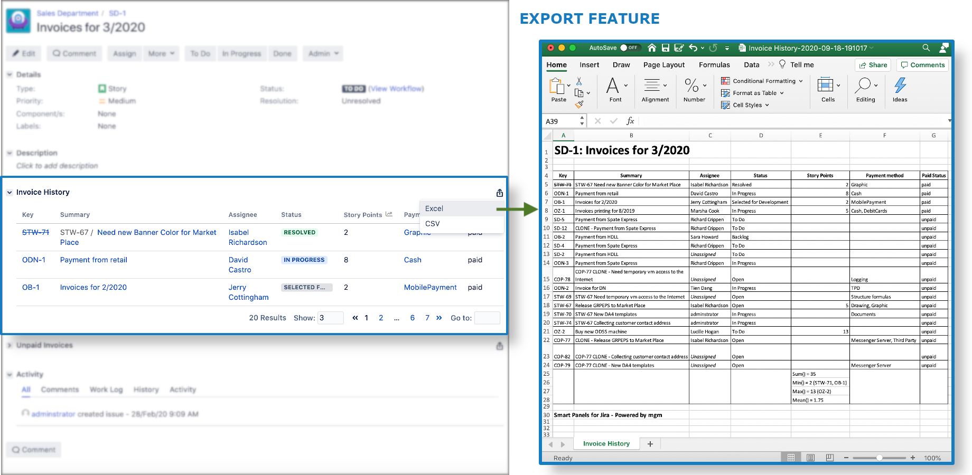Click the zoom slider in Excel status bar
Screen dimensions: 972x475
coord(879,458)
